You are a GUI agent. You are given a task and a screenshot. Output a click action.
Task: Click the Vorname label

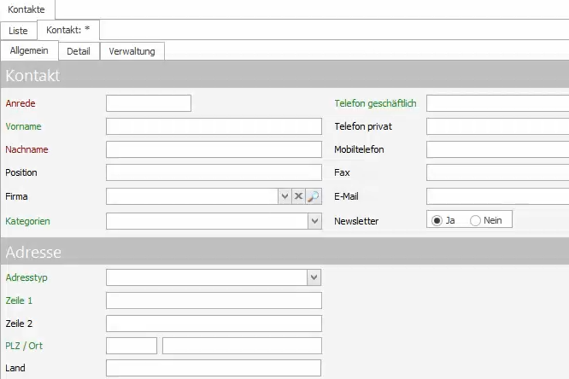point(23,126)
